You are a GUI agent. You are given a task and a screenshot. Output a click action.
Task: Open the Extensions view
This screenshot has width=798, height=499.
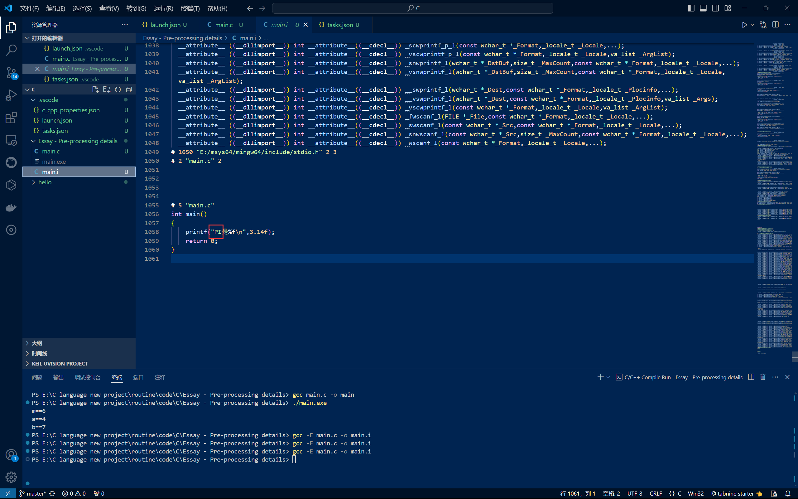(x=11, y=118)
